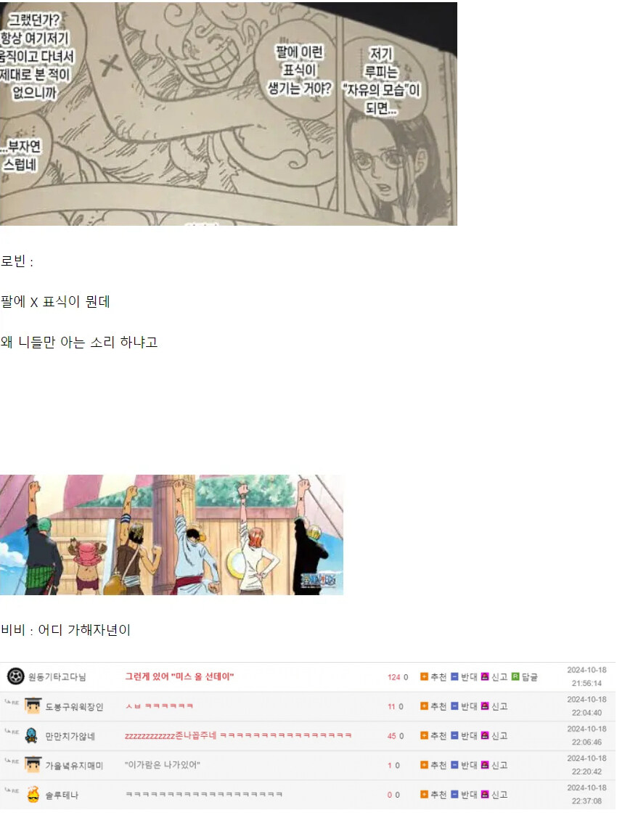Click the top comment "미스 올 선데이" text
The height and width of the screenshot is (834, 617).
(179, 676)
